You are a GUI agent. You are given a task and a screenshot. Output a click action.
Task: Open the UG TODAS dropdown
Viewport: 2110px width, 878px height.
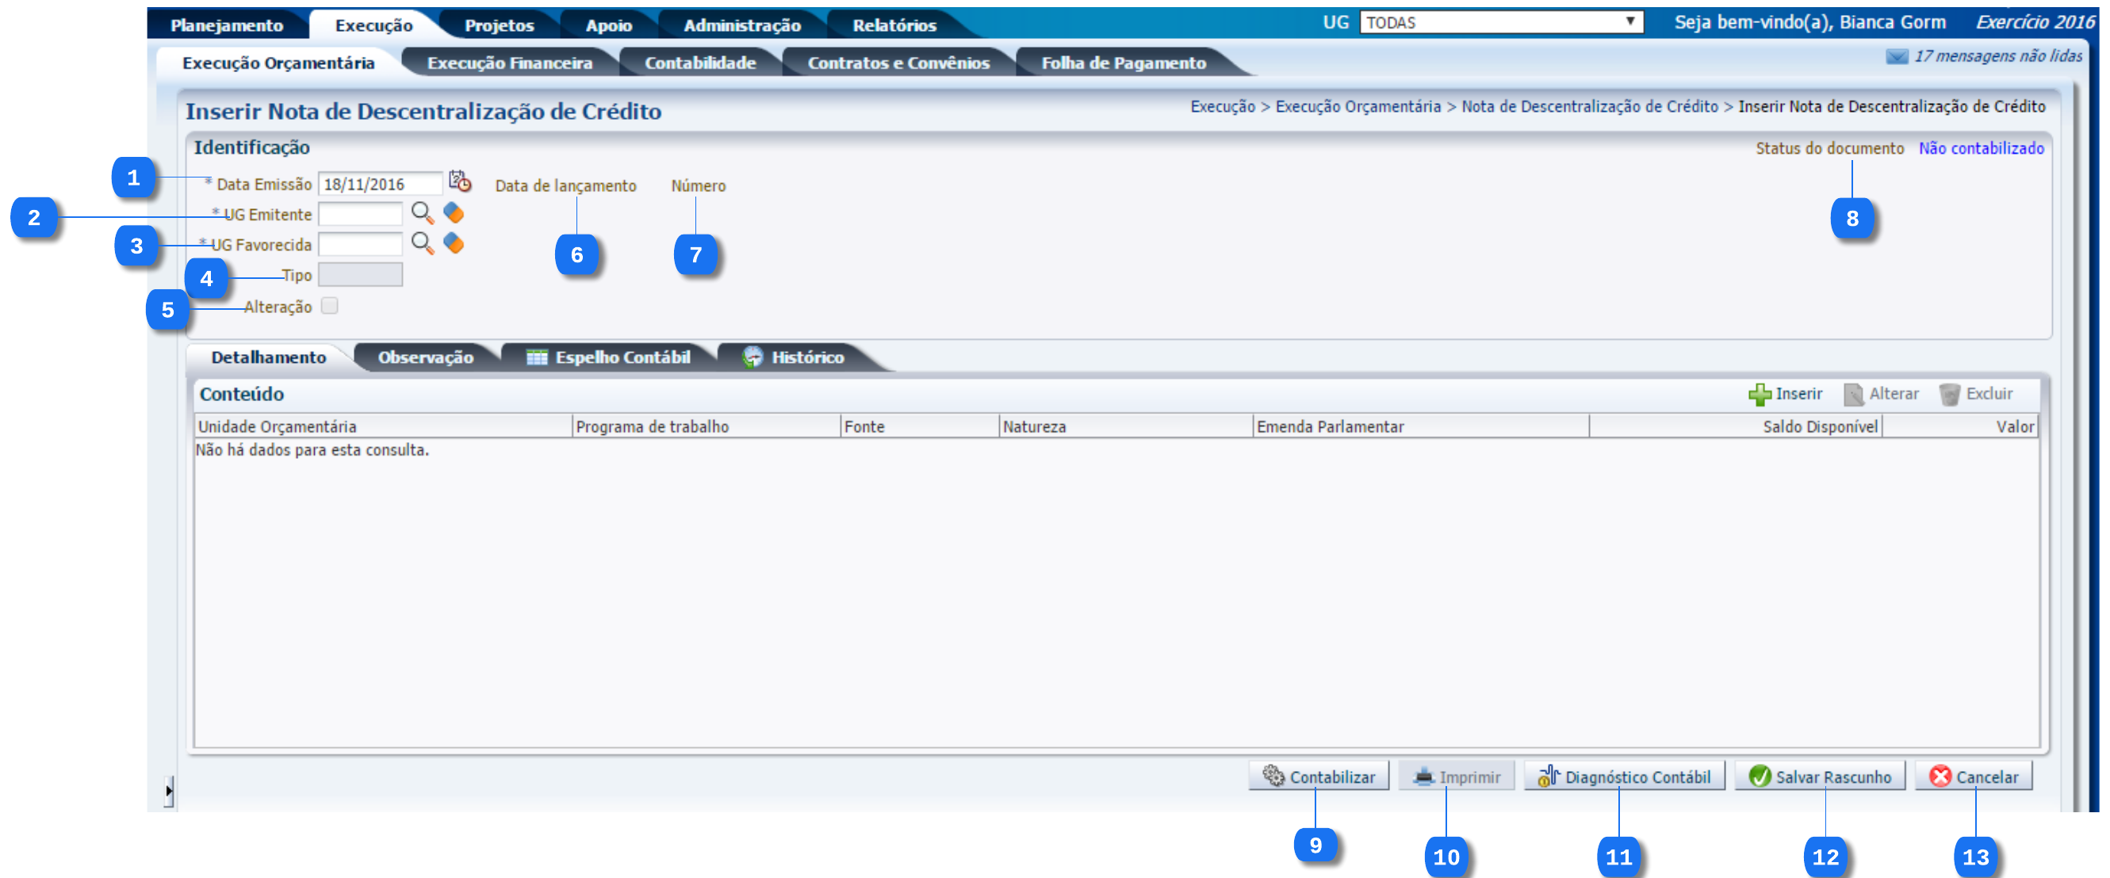coord(1500,22)
